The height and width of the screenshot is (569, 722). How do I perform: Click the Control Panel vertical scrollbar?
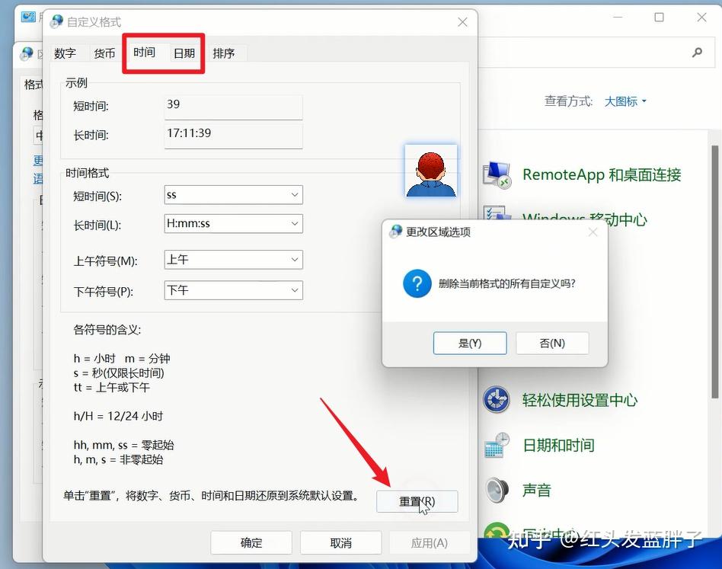[x=714, y=272]
